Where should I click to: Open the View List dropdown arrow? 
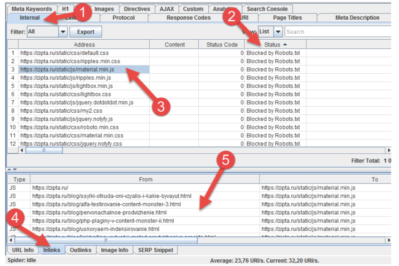pyautogui.click(x=278, y=32)
